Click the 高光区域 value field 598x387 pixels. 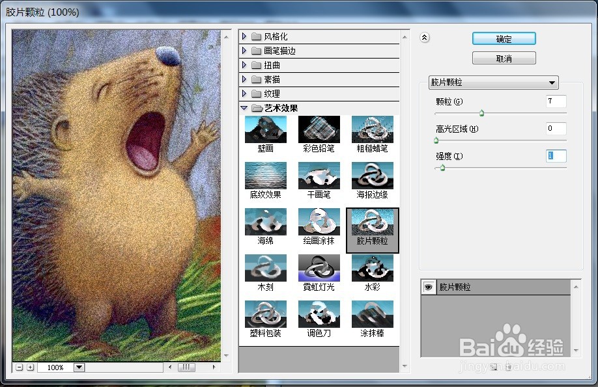pyautogui.click(x=556, y=128)
